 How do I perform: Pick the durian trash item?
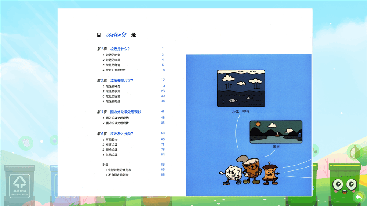(x=355, y=151)
